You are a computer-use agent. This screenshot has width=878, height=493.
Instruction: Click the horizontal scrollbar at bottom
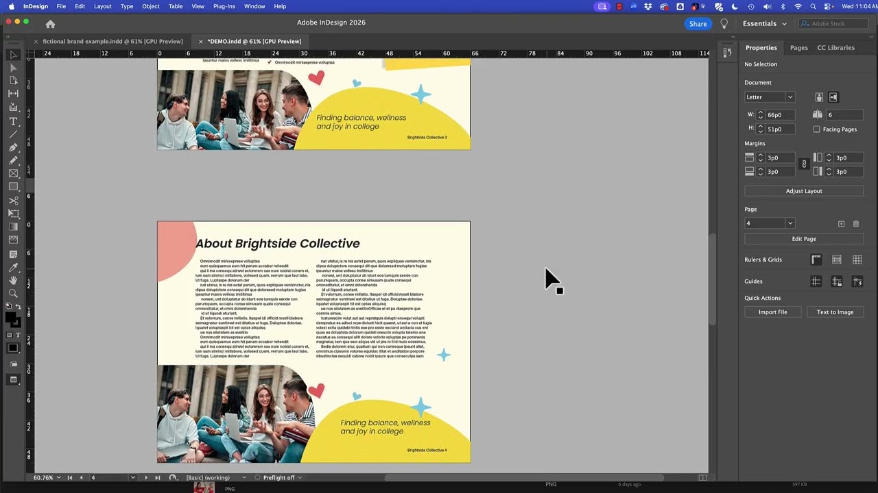coord(525,478)
